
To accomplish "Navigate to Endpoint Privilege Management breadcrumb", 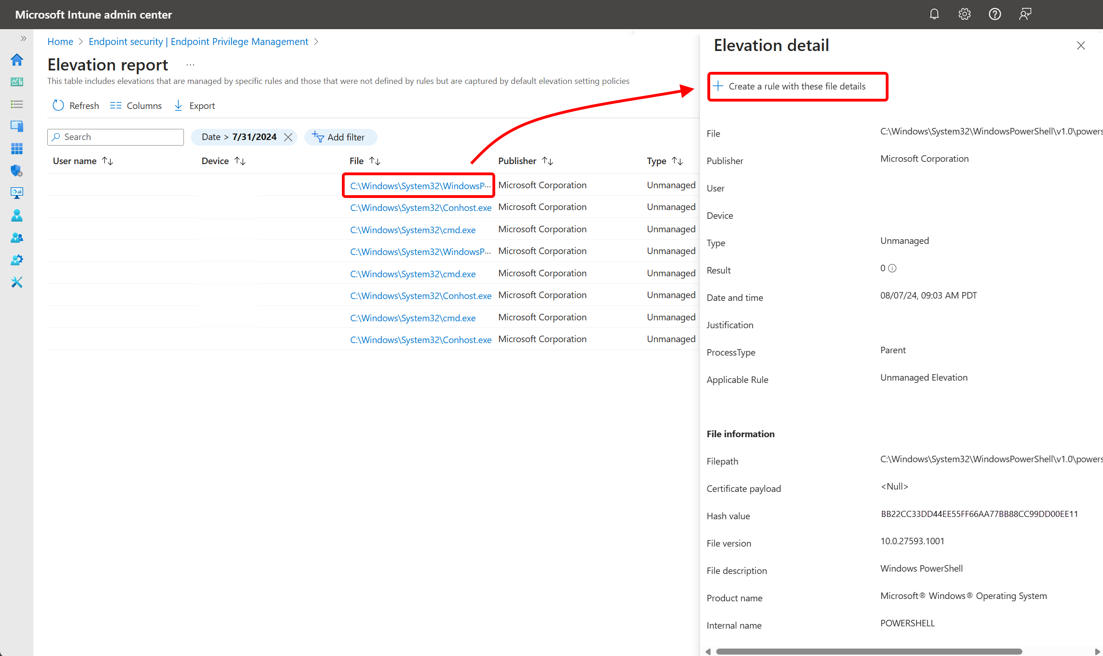I will click(198, 41).
